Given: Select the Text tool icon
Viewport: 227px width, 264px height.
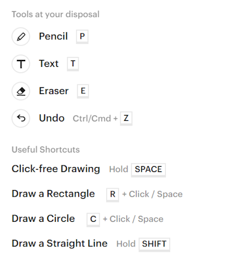Looking at the screenshot, I should pos(21,64).
